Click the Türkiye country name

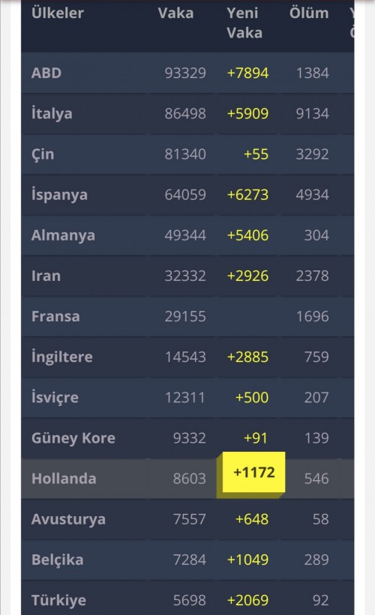coord(59,601)
